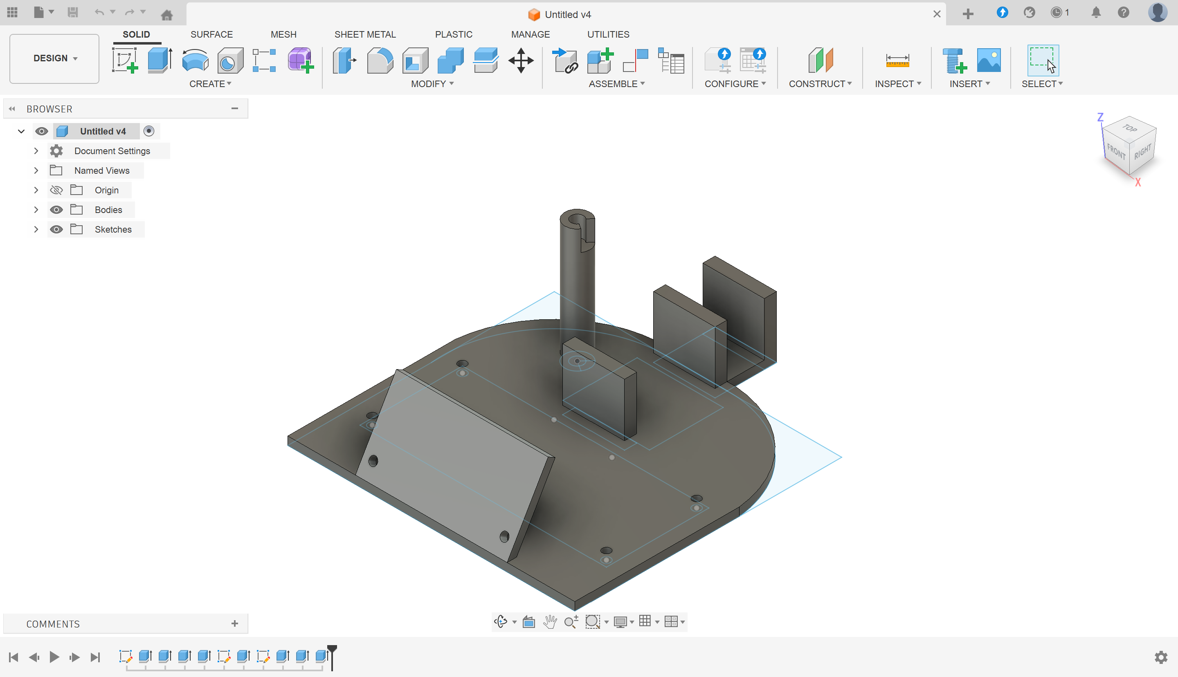Expand the Document Settings node

pyautogui.click(x=36, y=151)
